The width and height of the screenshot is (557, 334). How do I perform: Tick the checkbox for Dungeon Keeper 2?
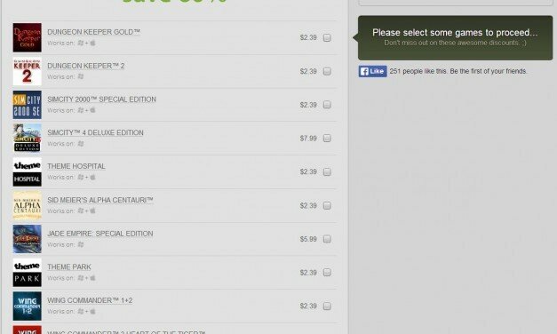pyautogui.click(x=327, y=71)
